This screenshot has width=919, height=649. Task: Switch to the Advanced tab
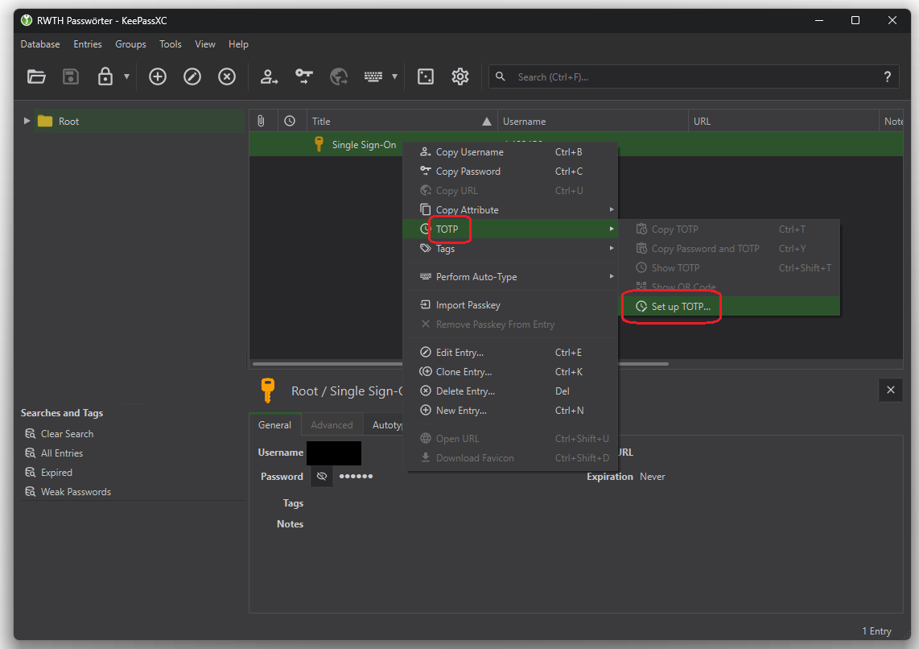coord(332,424)
